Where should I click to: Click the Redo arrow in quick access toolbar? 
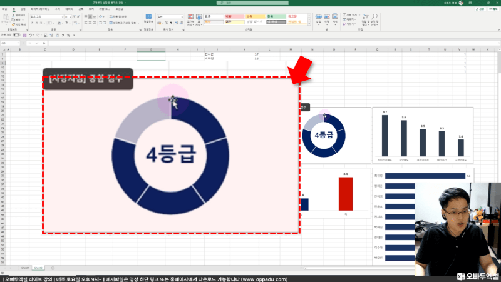click(38, 35)
